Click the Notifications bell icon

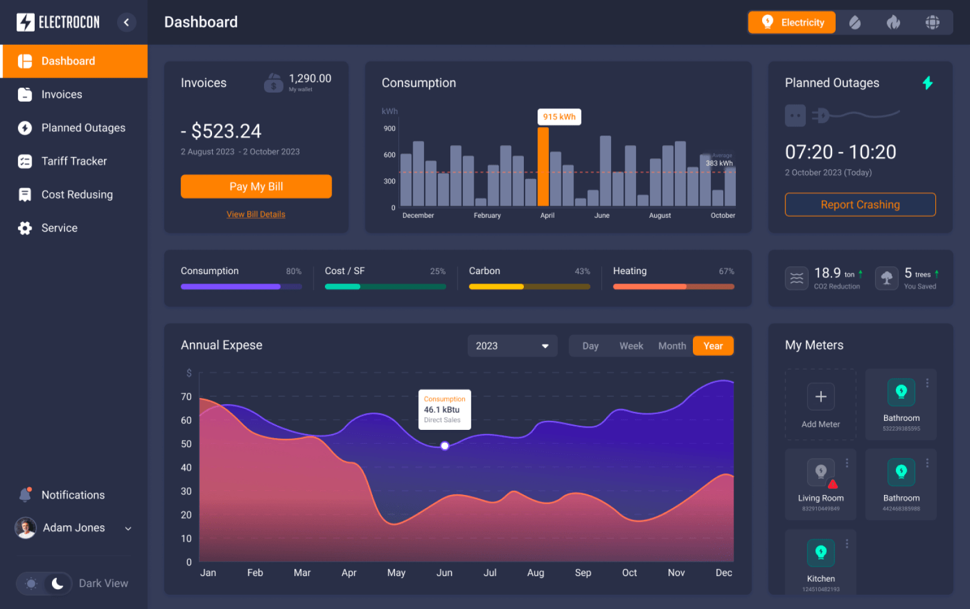[25, 494]
